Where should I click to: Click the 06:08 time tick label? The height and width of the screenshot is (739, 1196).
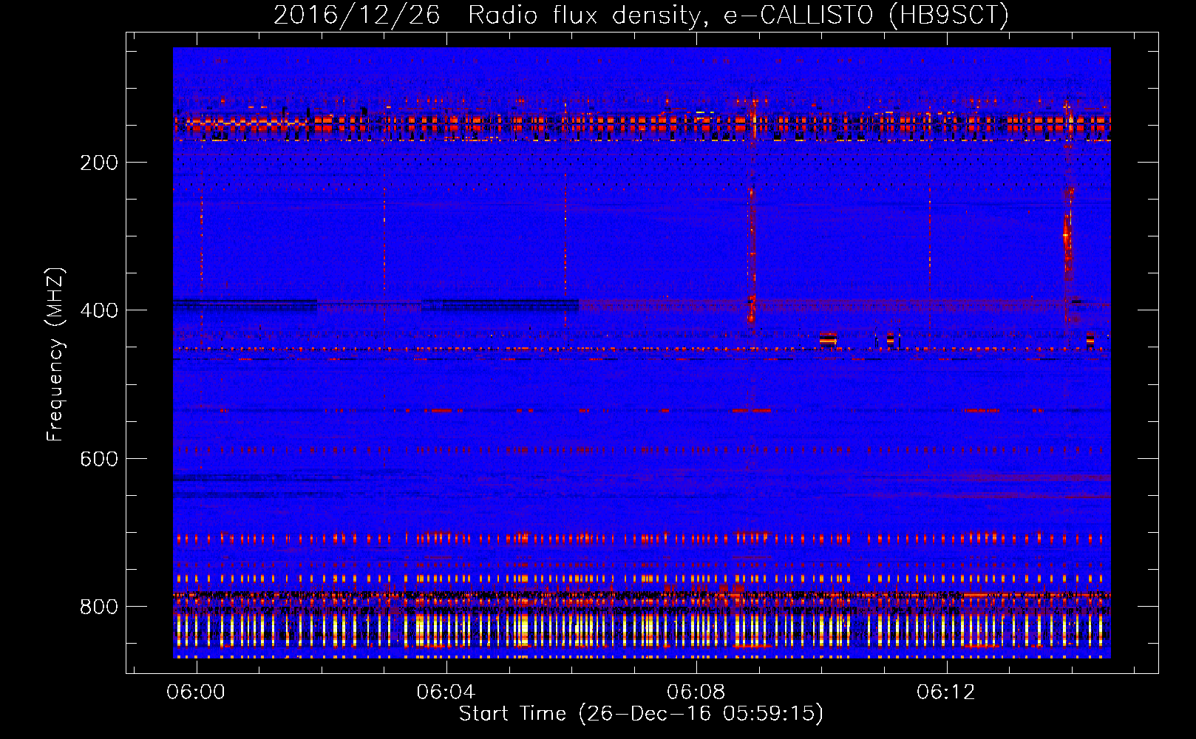tap(696, 692)
